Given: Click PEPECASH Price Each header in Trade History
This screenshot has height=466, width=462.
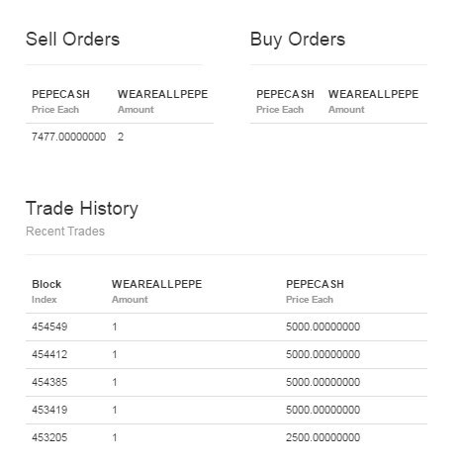Looking at the screenshot, I should 315,292.
